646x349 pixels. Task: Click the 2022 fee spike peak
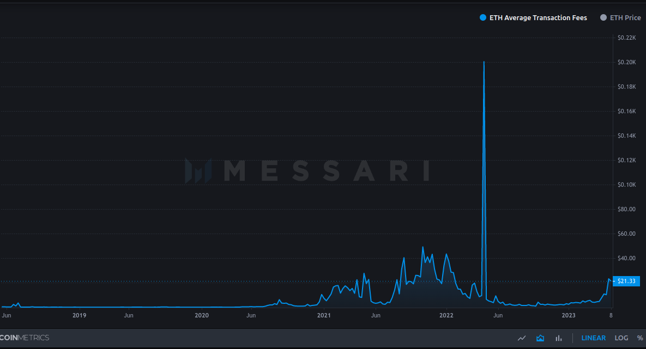click(484, 62)
